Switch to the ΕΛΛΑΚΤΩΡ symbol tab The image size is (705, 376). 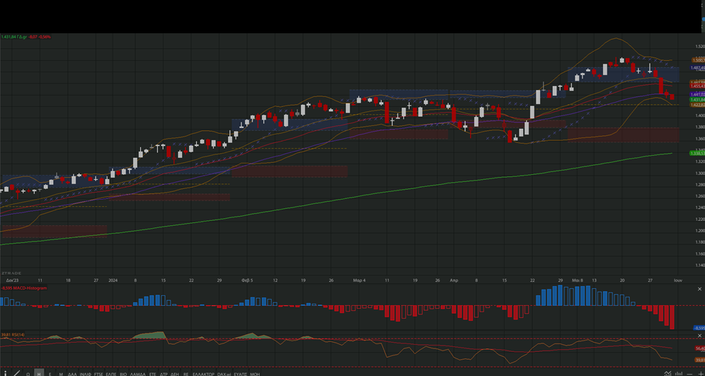coord(203,374)
